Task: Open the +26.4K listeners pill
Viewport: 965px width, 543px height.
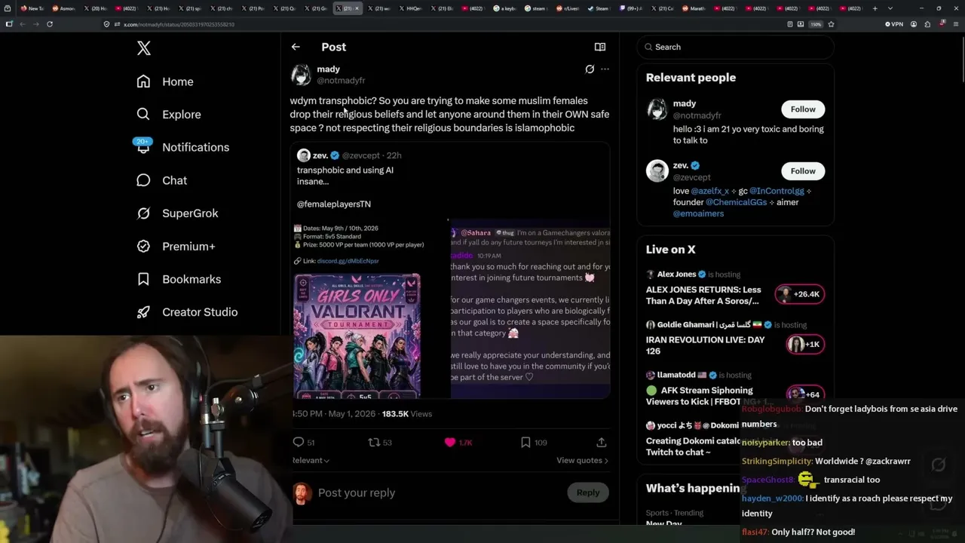Action: (x=801, y=294)
